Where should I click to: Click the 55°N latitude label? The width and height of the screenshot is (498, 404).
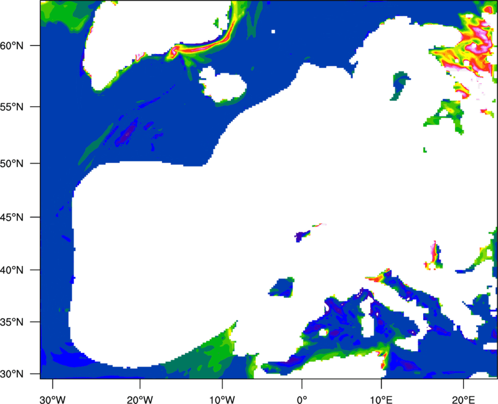point(12,107)
